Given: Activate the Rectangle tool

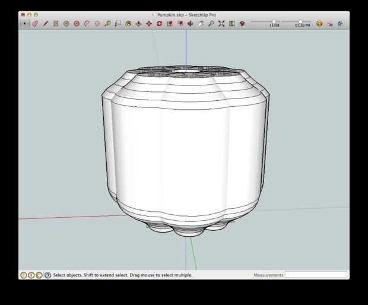Looking at the screenshot, I should click(56, 24).
